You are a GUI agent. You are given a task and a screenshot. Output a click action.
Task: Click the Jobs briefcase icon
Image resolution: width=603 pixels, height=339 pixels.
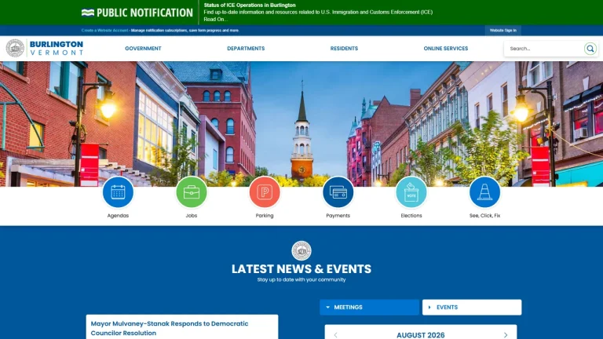click(191, 191)
